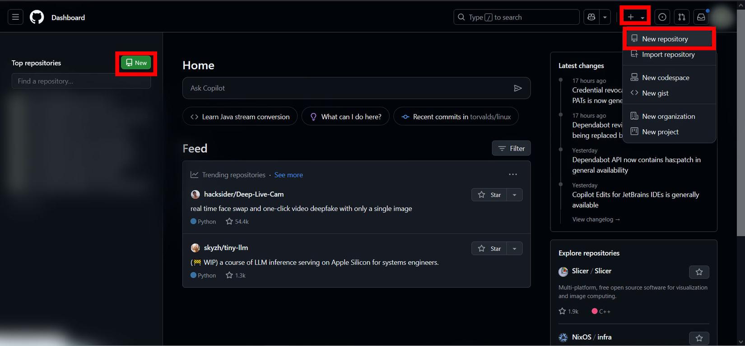
Task: Focus the Type to search box
Action: (x=516, y=17)
